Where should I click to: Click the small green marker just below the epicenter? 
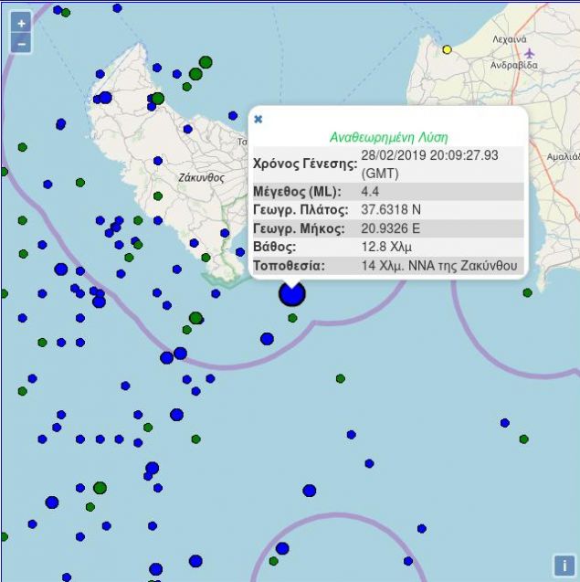click(x=292, y=318)
